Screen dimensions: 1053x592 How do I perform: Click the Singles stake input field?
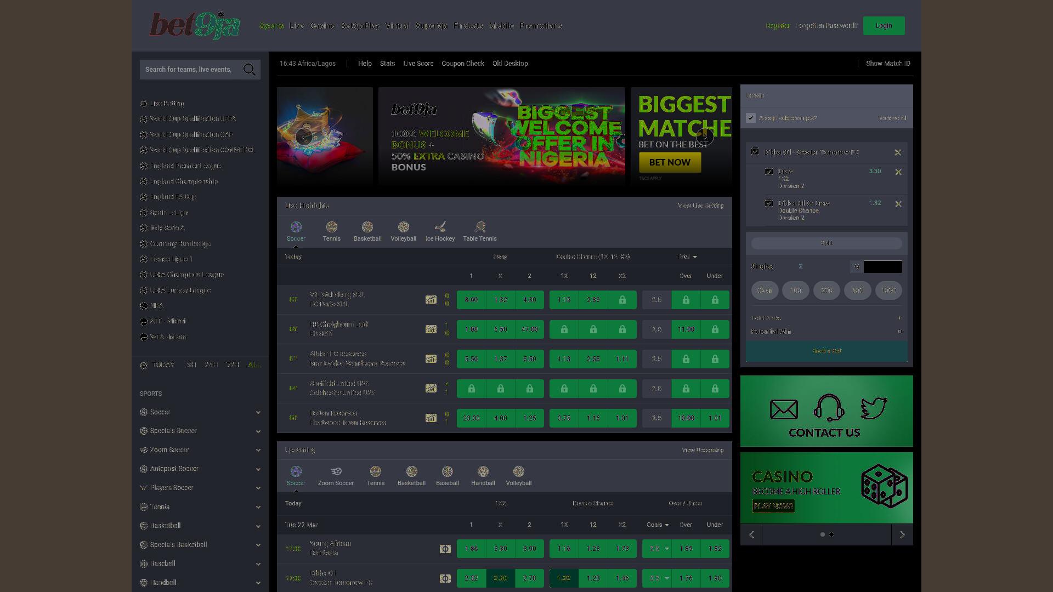(x=882, y=267)
